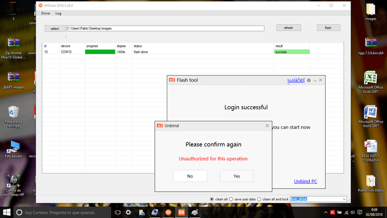Expand the flash_all.bat script dropdown
387x218 pixels.
click(344, 199)
